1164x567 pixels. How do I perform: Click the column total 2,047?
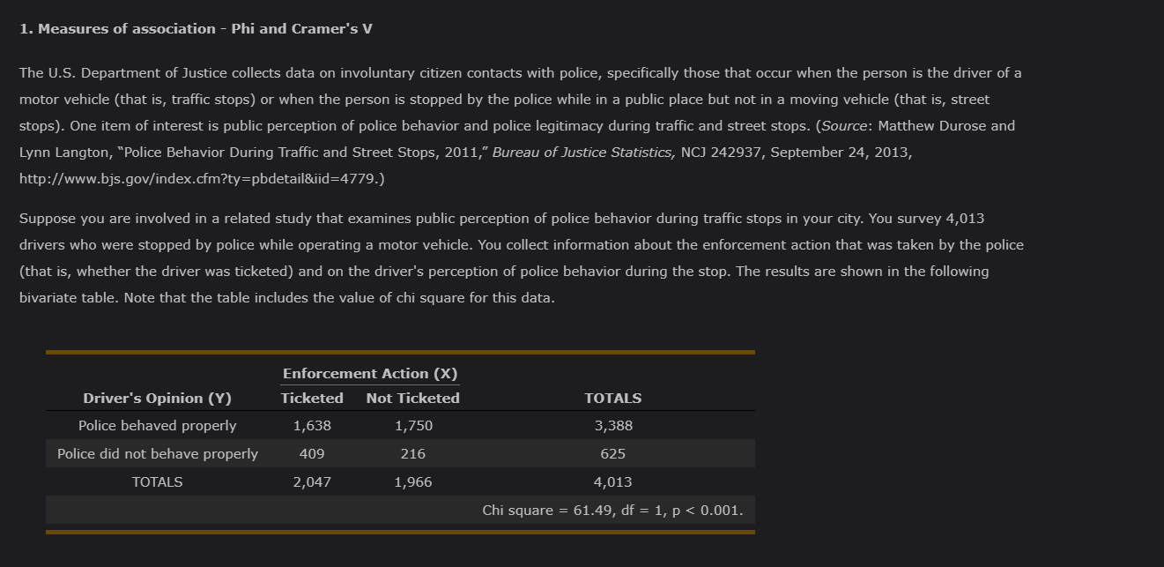[x=312, y=482]
